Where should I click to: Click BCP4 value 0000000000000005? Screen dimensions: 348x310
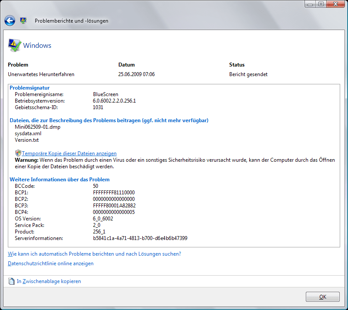114,212
